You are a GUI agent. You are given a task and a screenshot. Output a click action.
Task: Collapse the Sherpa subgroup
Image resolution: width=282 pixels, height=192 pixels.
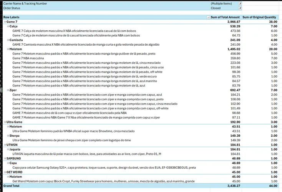point(8,136)
